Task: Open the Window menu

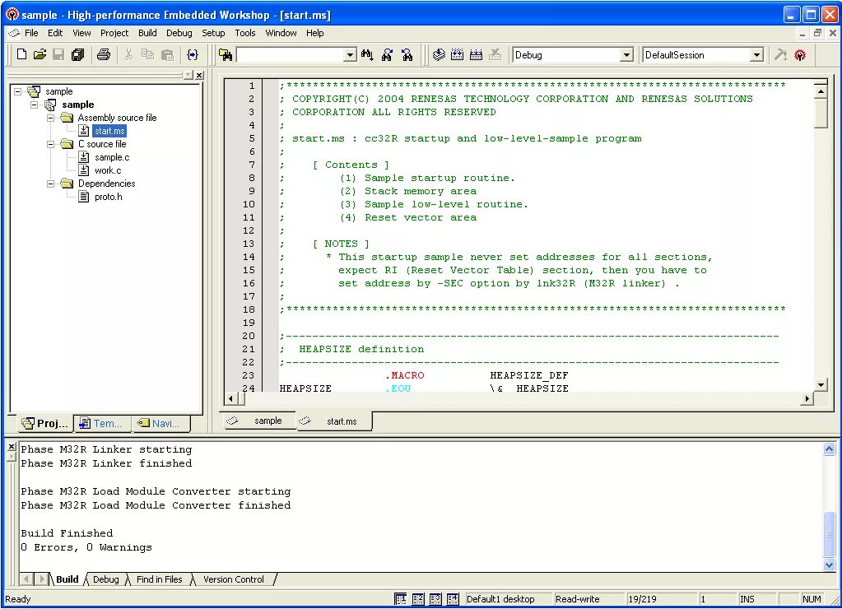Action: pos(281,33)
